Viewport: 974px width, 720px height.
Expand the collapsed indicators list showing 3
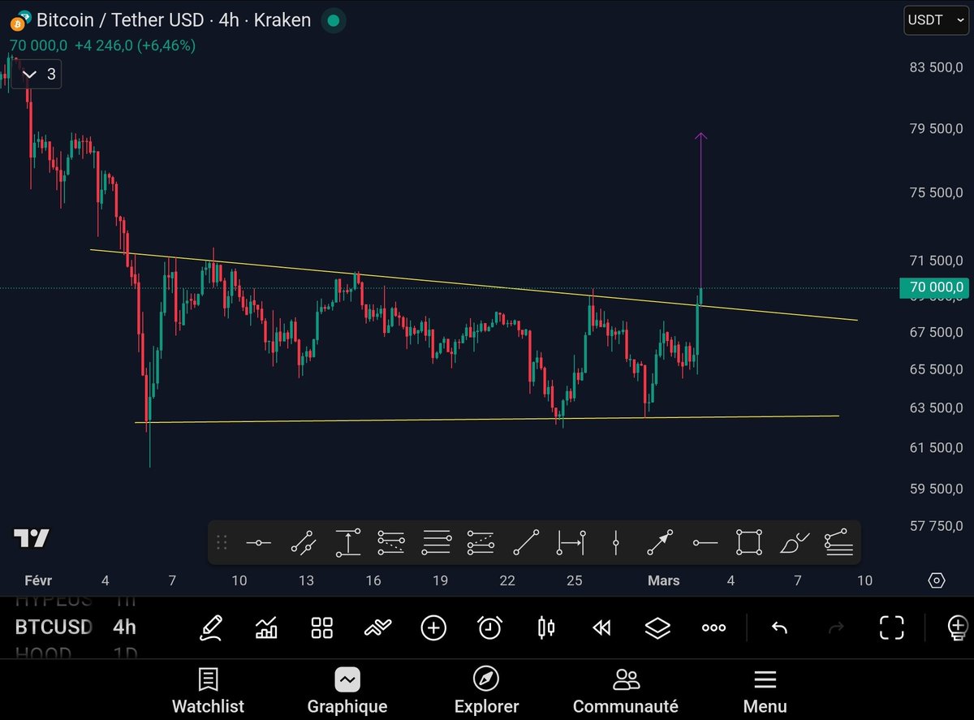point(39,75)
